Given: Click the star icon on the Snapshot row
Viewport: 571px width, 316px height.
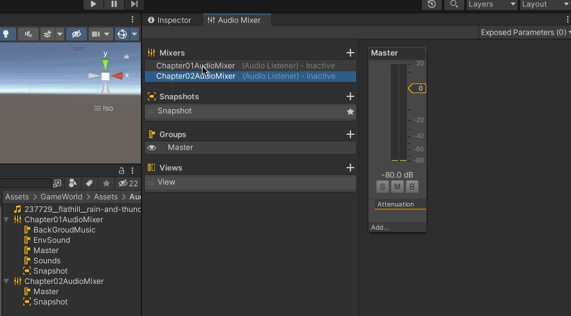Looking at the screenshot, I should (350, 111).
